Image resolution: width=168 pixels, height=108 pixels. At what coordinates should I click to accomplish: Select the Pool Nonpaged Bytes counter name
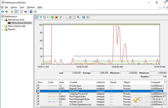click(80, 99)
